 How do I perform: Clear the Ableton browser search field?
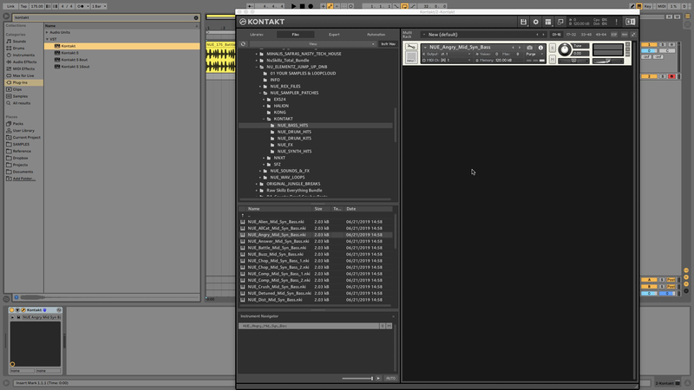point(196,17)
